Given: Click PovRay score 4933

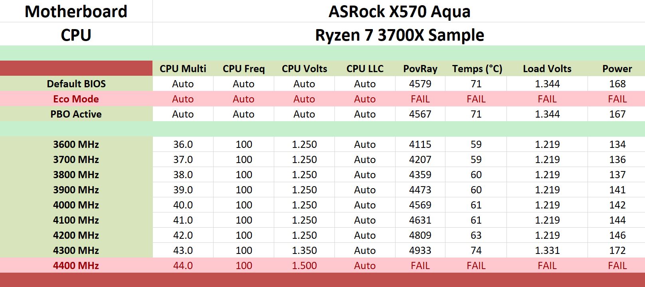Looking at the screenshot, I should click(420, 250).
